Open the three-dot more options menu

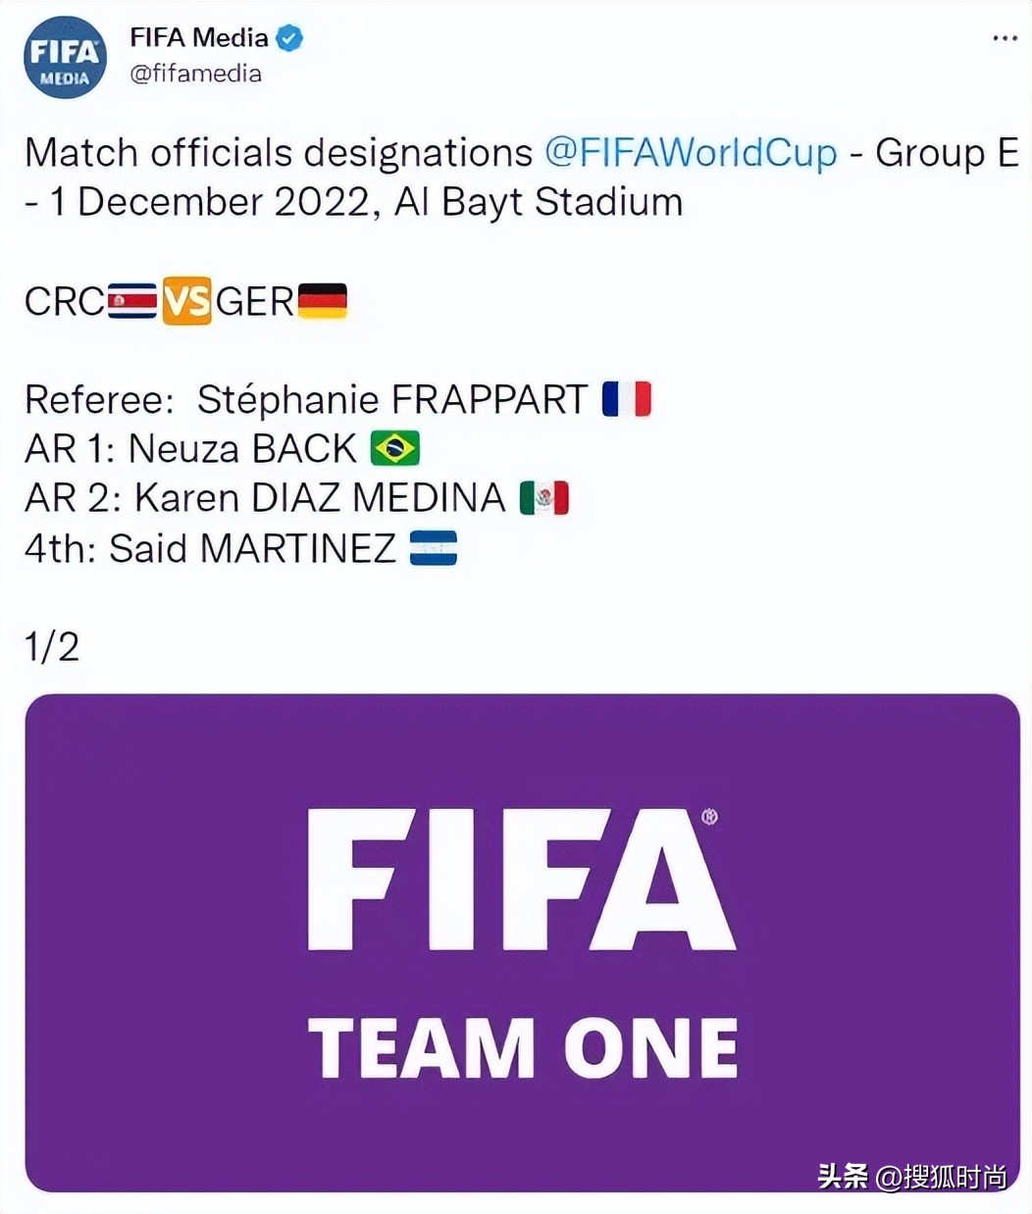pyautogui.click(x=1005, y=38)
